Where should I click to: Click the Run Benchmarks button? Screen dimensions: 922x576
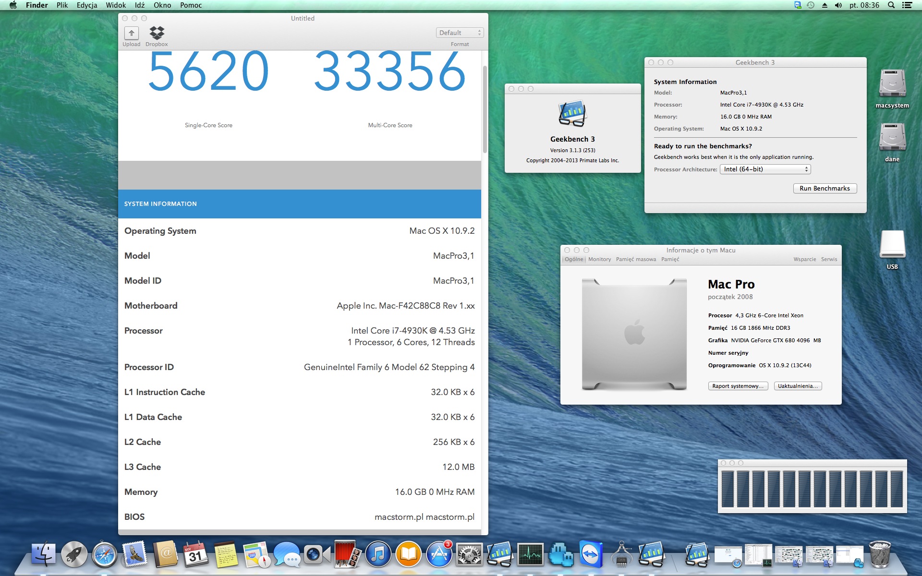[x=825, y=189]
